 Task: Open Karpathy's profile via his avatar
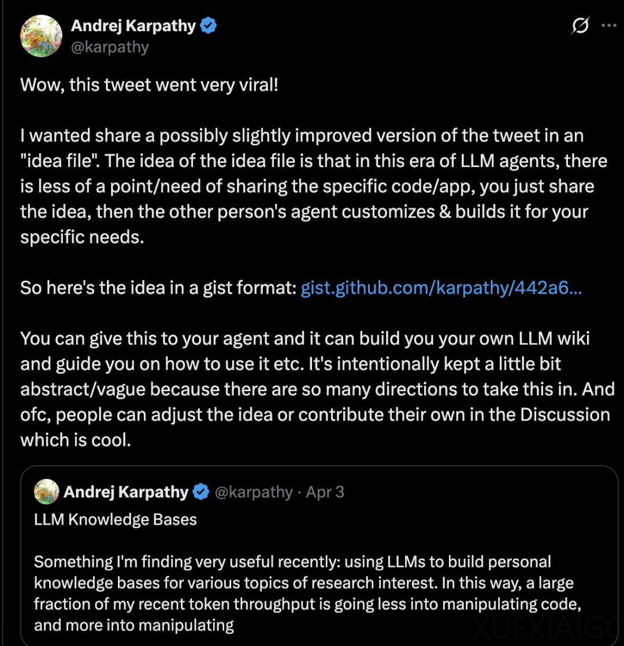41,36
